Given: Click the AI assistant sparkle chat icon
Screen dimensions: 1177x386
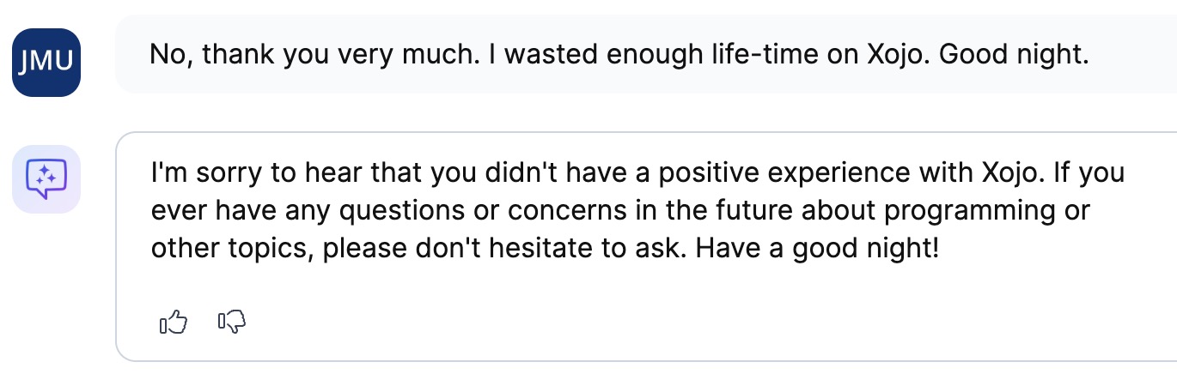Looking at the screenshot, I should pos(46,179).
